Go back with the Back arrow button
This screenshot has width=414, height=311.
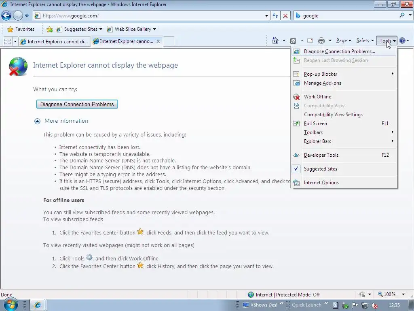pos(6,16)
